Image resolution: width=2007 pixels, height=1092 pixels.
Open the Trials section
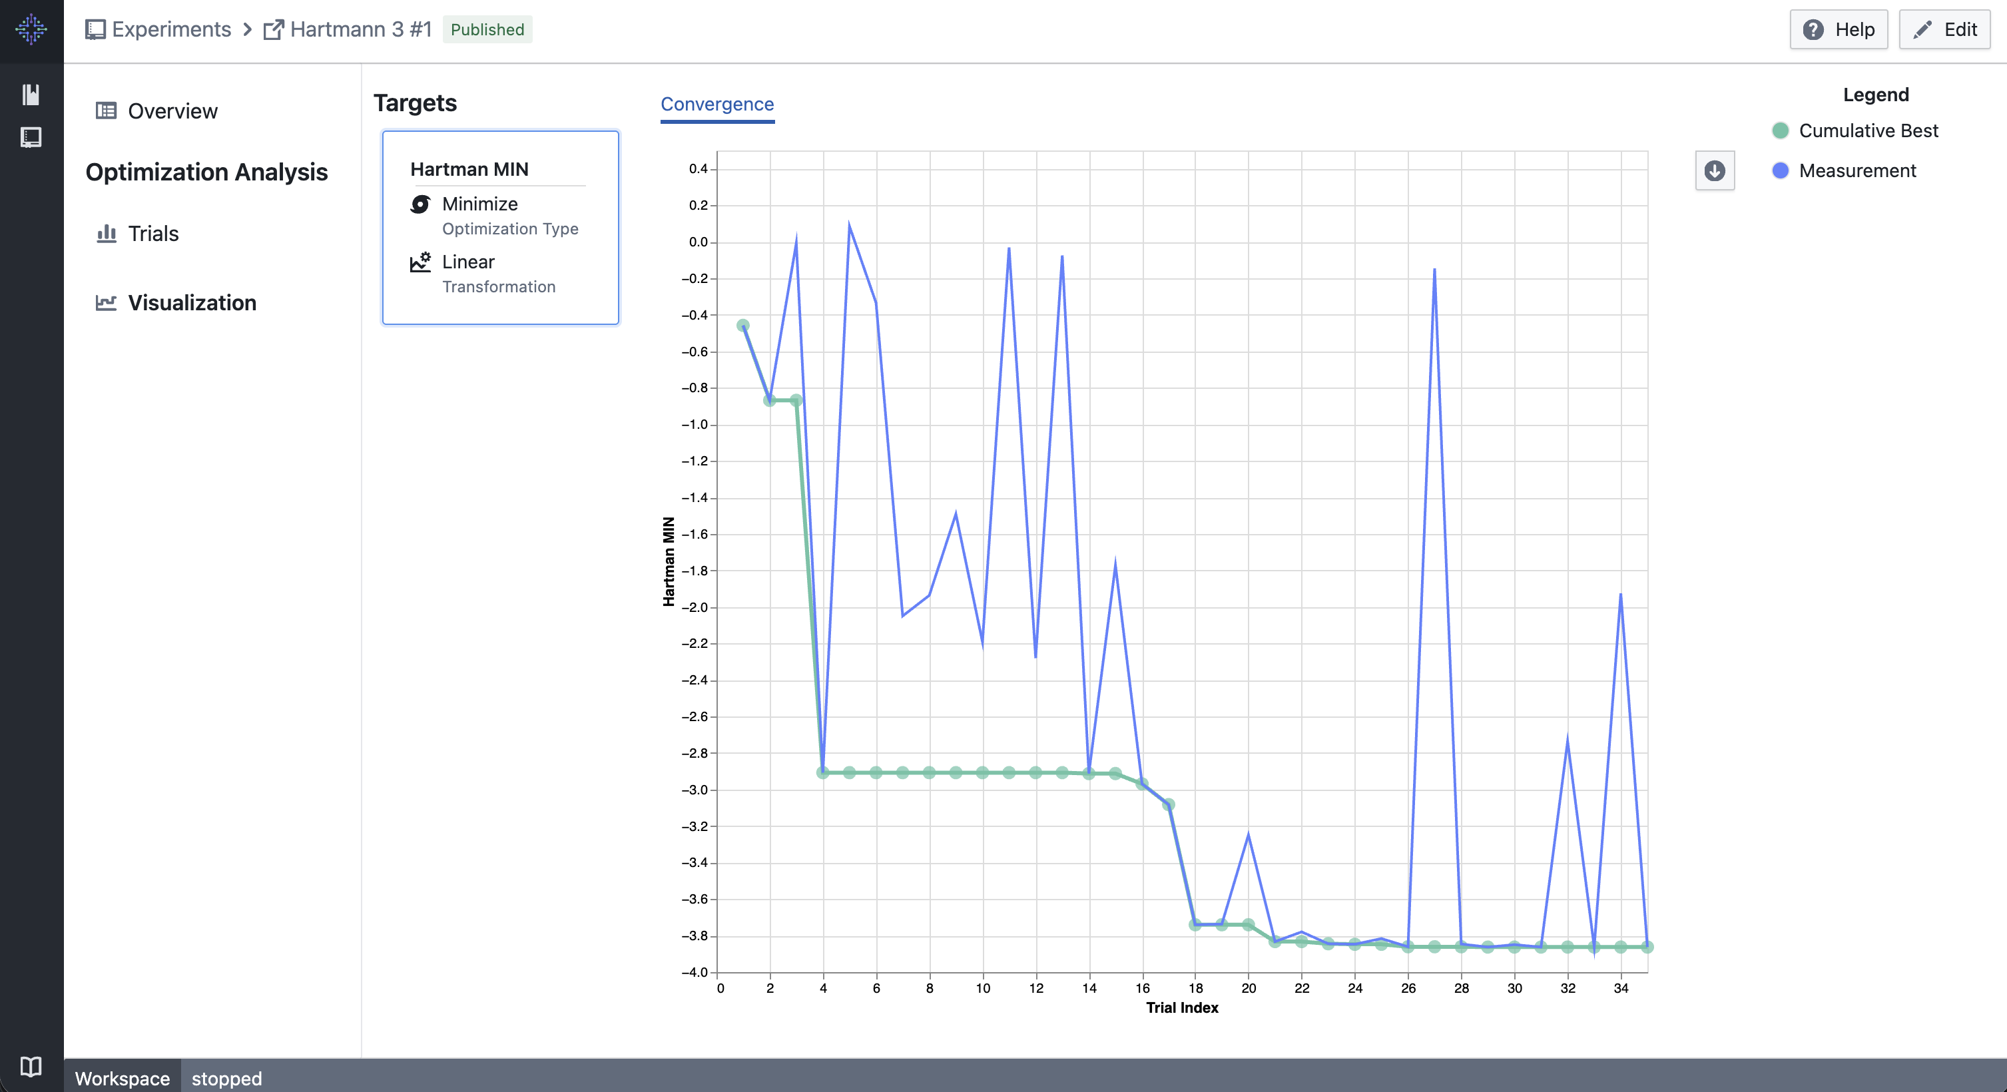(x=152, y=234)
